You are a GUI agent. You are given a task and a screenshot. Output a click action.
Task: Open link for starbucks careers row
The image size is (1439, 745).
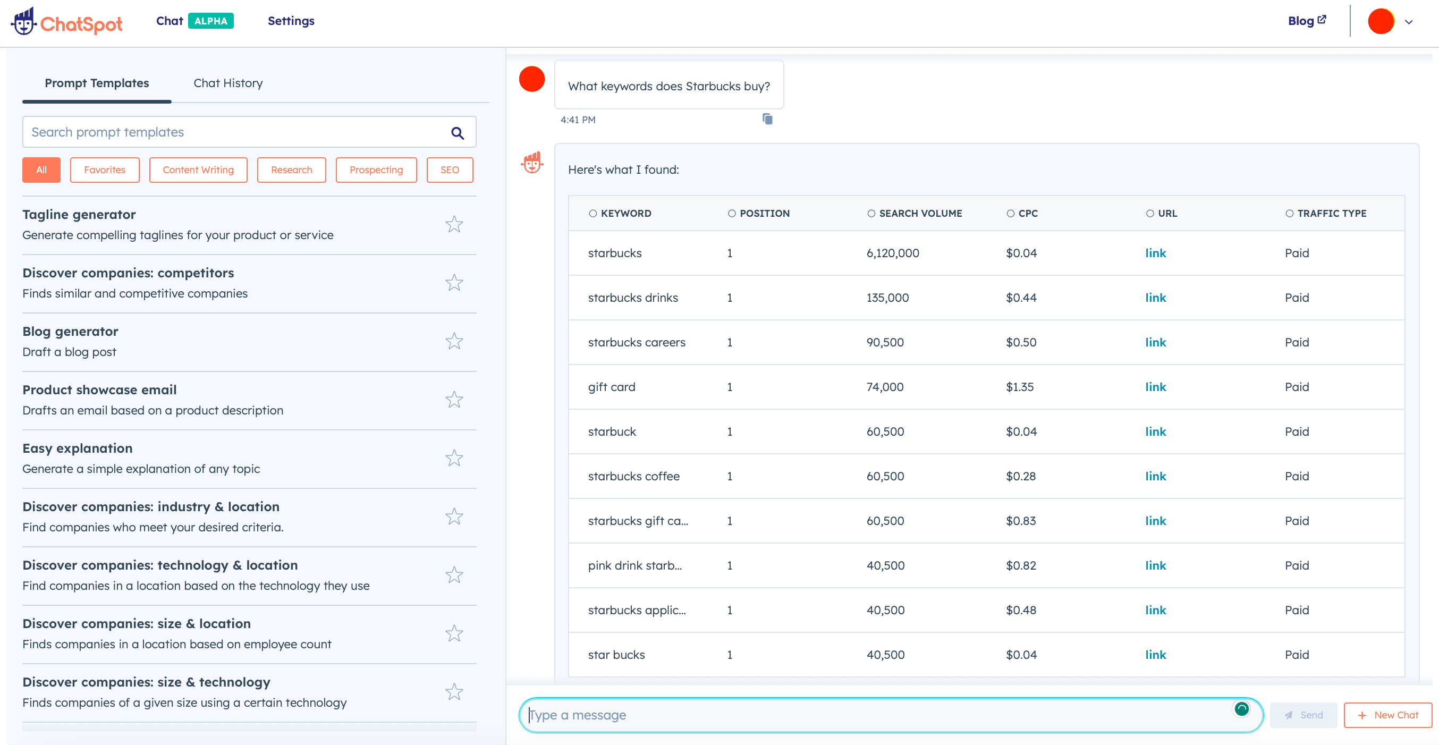click(x=1155, y=342)
